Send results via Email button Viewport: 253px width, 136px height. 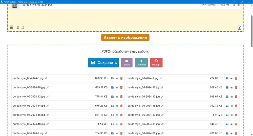(x=127, y=62)
